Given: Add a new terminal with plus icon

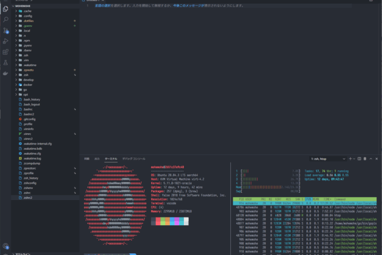Looking at the screenshot, I should coord(350,159).
